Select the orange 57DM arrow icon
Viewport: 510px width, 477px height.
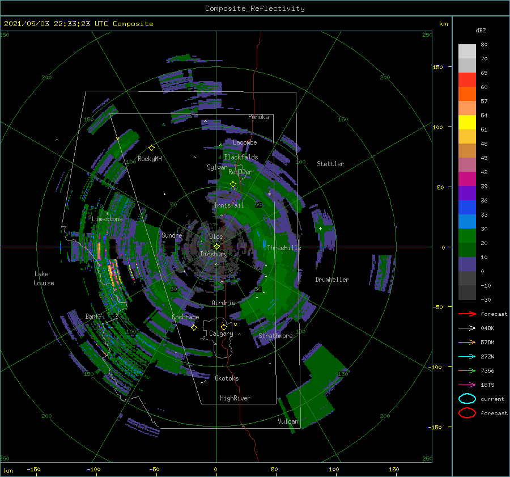coord(467,342)
